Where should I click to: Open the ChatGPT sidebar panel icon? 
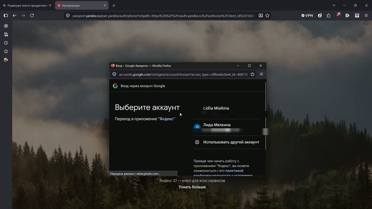point(6,26)
